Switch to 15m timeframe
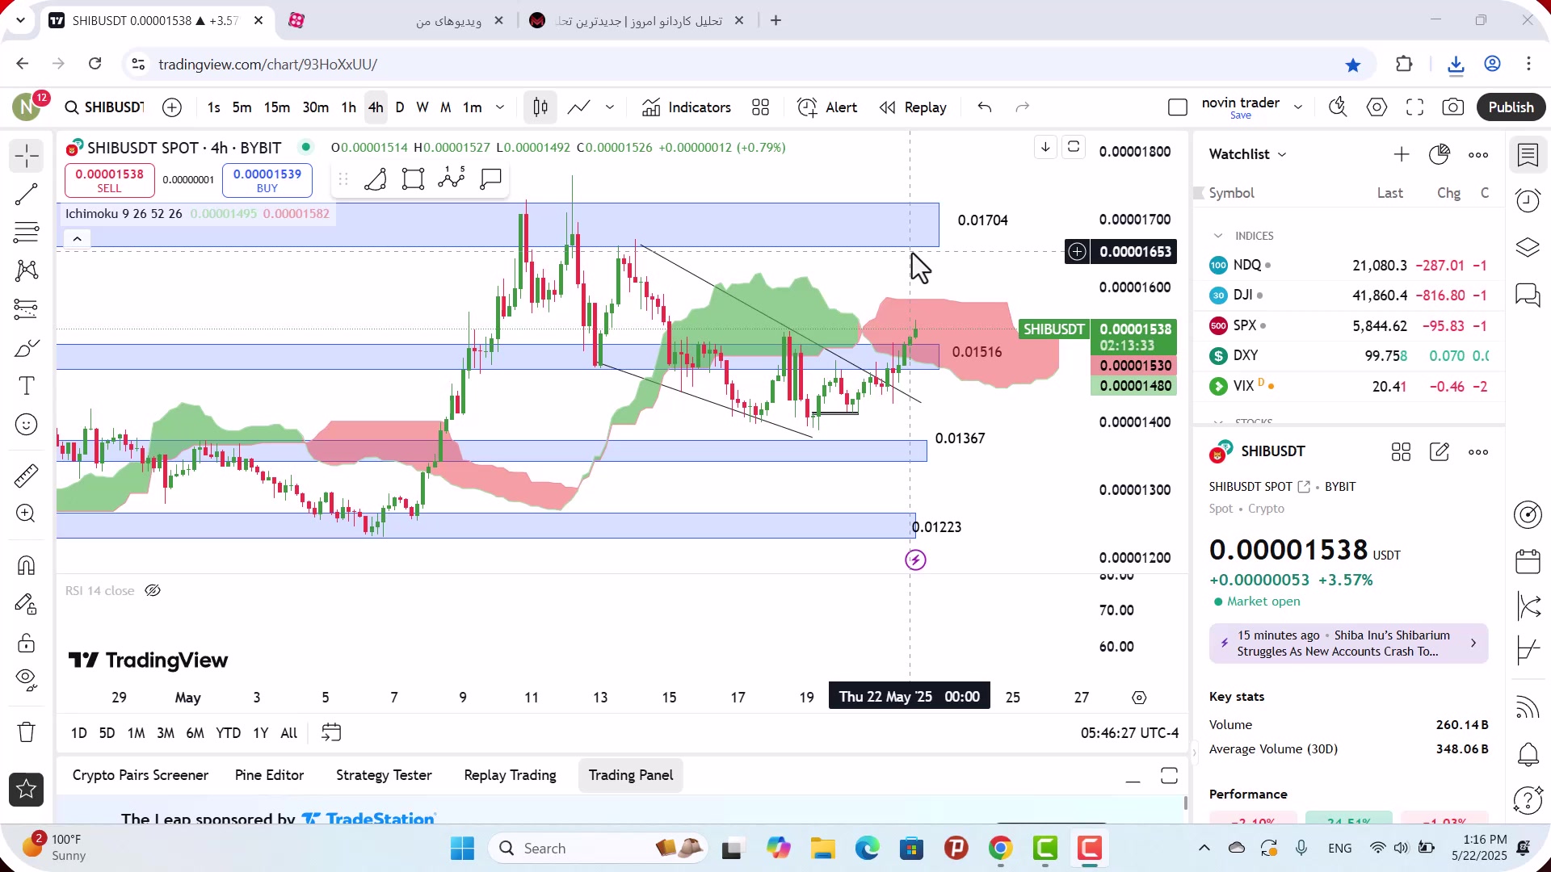The height and width of the screenshot is (872, 1551). coord(276,107)
